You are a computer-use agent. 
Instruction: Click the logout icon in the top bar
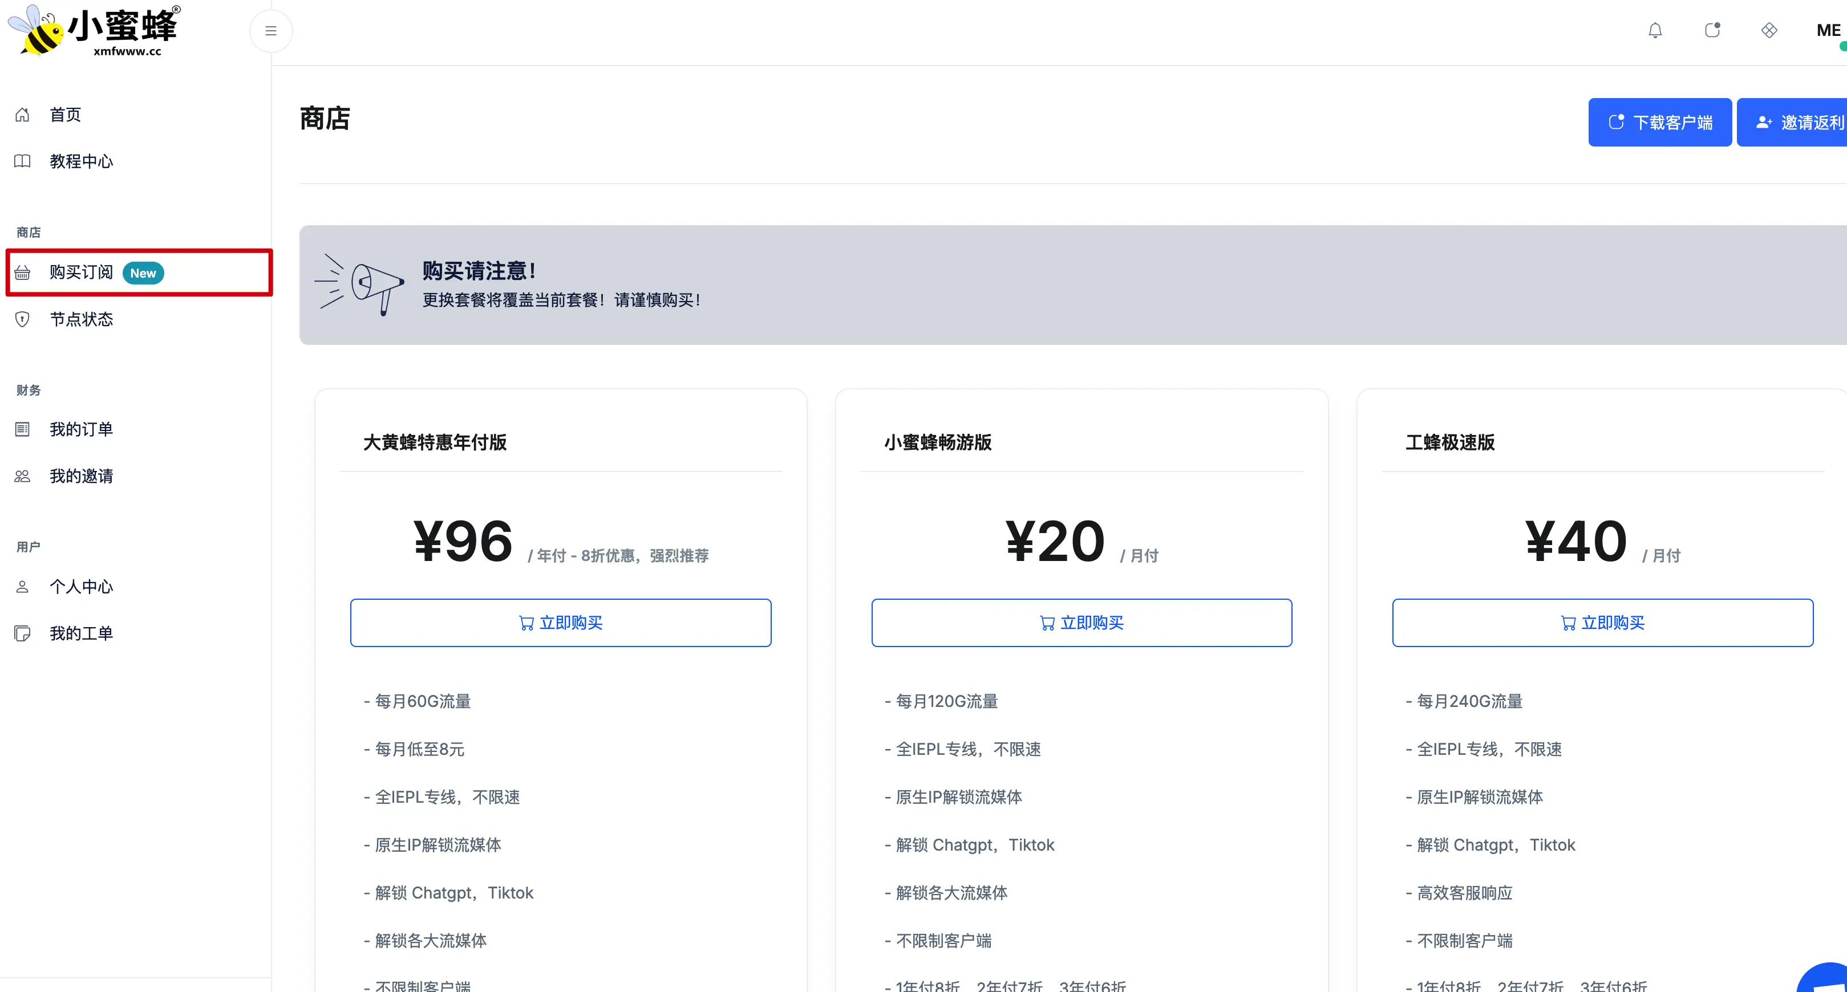pos(1713,30)
